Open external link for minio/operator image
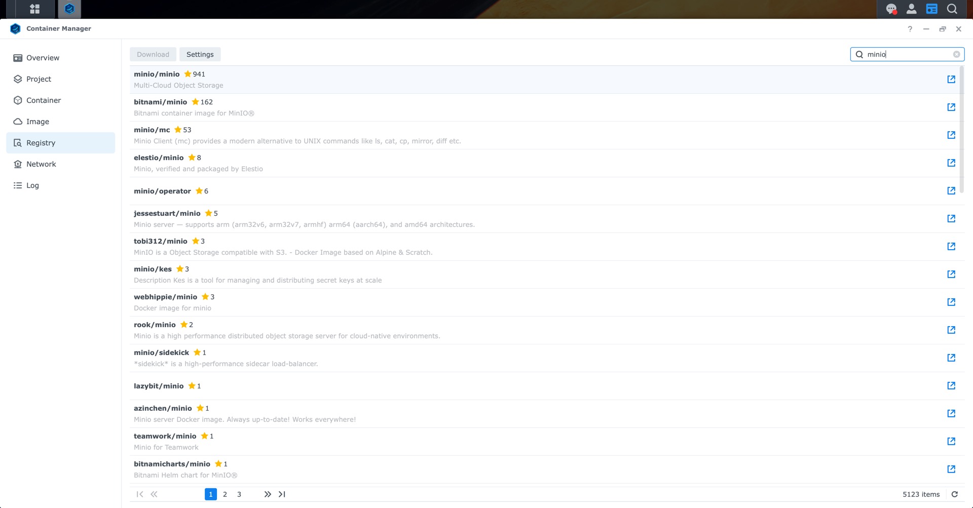Screen dimensions: 973x508 (951, 191)
